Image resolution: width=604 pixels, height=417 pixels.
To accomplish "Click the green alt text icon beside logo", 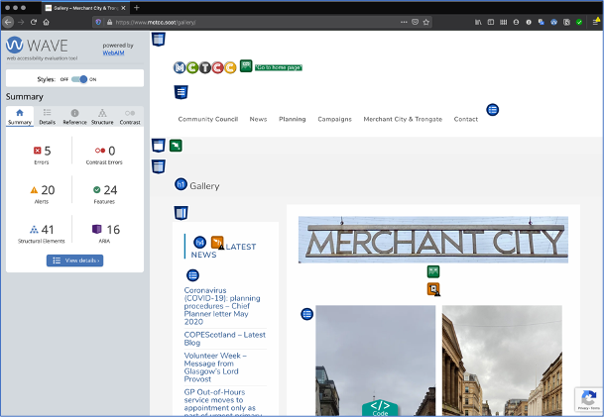I will point(246,65).
